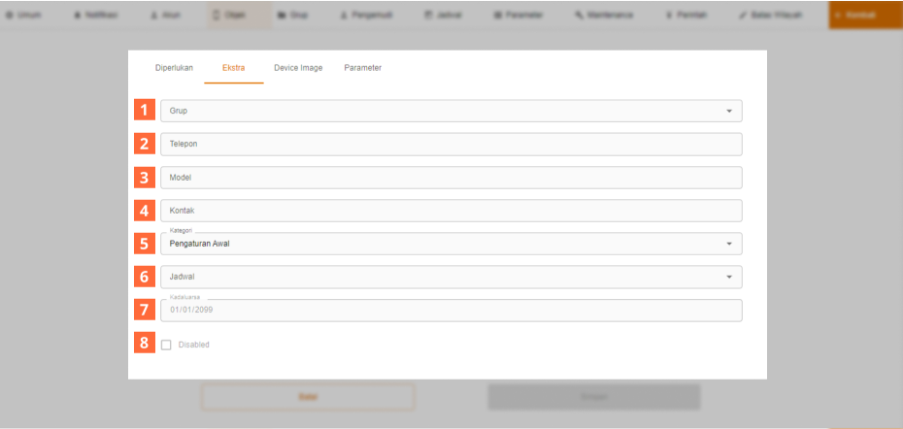The image size is (903, 429).
Task: Click the grey Simpan button
Action: (593, 397)
